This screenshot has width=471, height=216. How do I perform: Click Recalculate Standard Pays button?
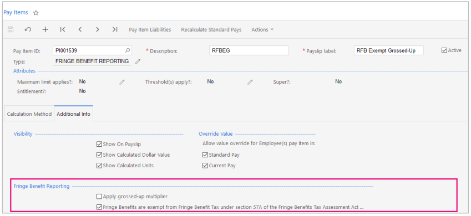pyautogui.click(x=211, y=30)
